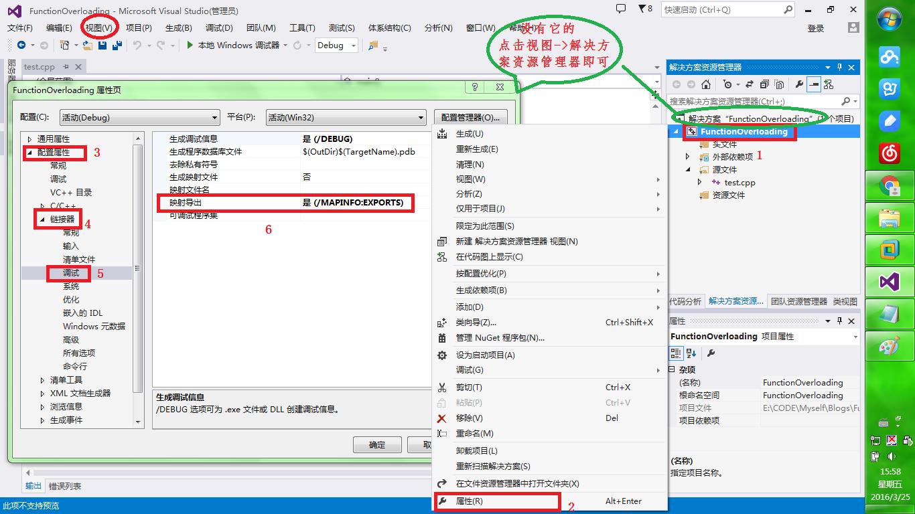Click the 确定 button in property dialog
Screen dimensions: 915x514
click(x=377, y=444)
